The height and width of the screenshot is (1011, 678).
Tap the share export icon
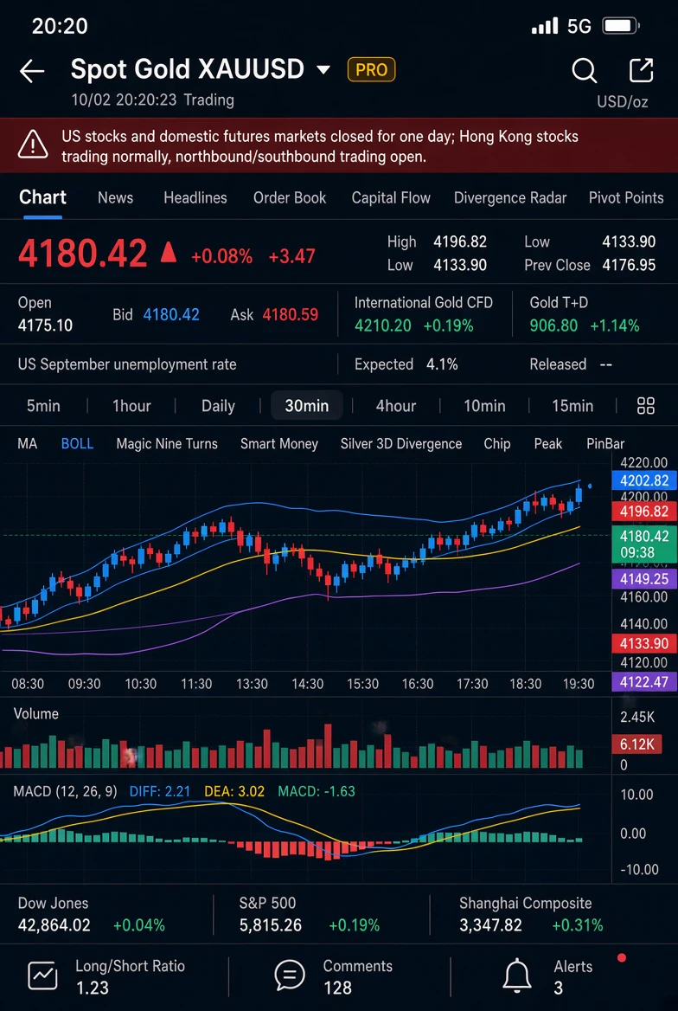tap(642, 70)
